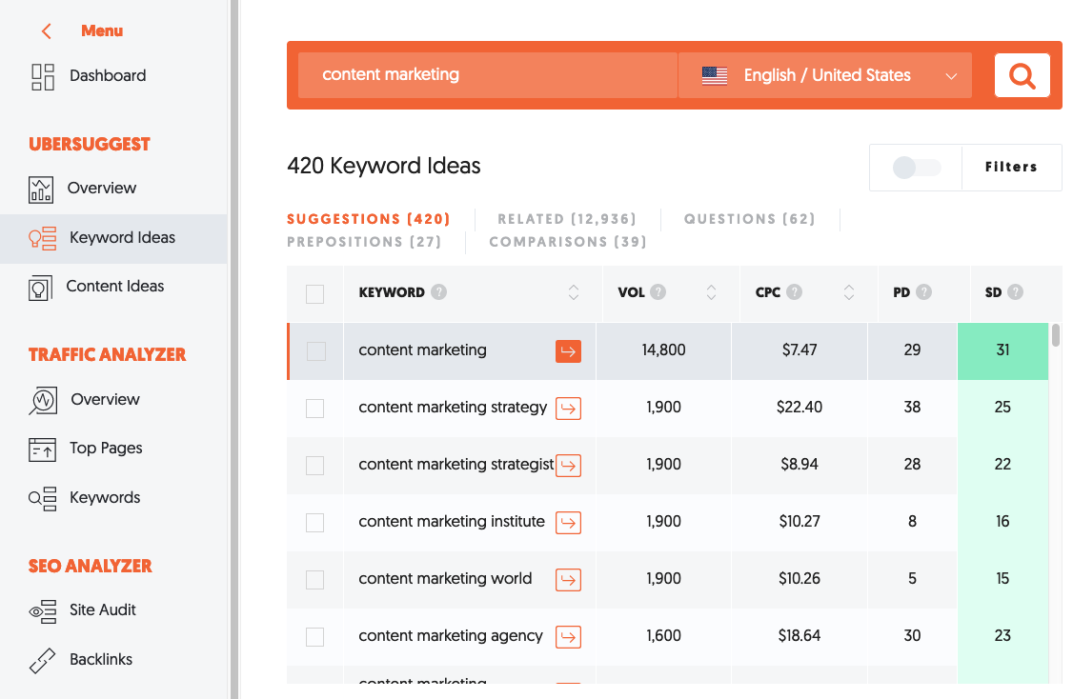The image size is (1073, 699).
Task: Check the select-all checkbox in table header
Action: click(314, 294)
